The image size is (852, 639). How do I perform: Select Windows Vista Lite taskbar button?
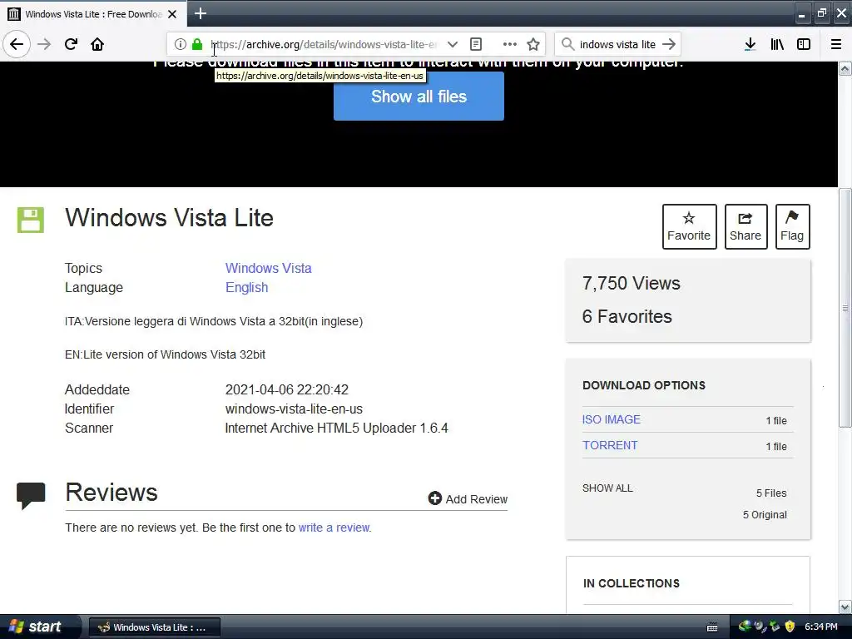click(x=154, y=627)
